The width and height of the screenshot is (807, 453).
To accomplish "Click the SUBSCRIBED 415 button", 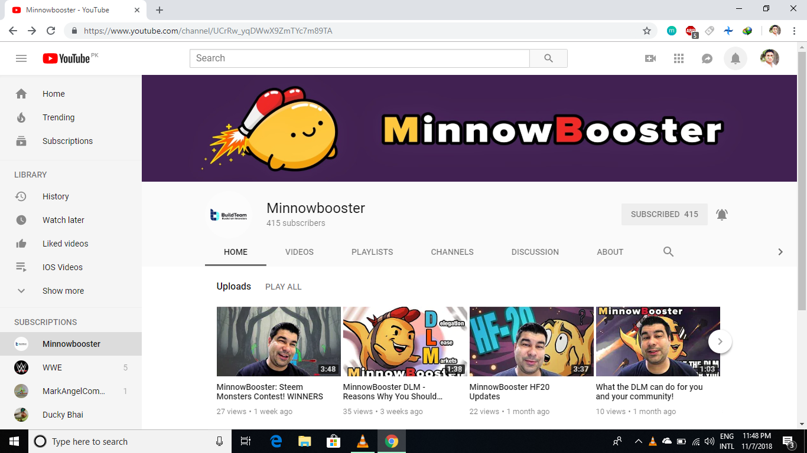I will pos(665,215).
